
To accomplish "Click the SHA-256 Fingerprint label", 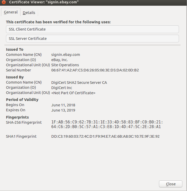I will point(24,122).
